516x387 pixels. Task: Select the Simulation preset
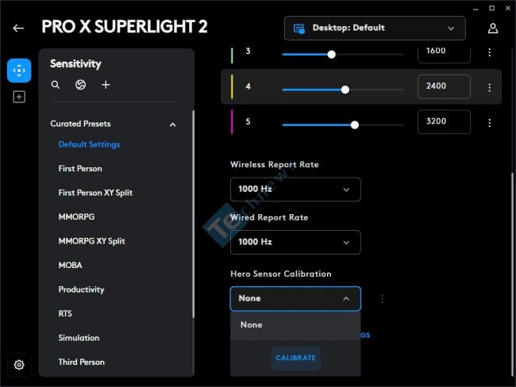point(79,338)
